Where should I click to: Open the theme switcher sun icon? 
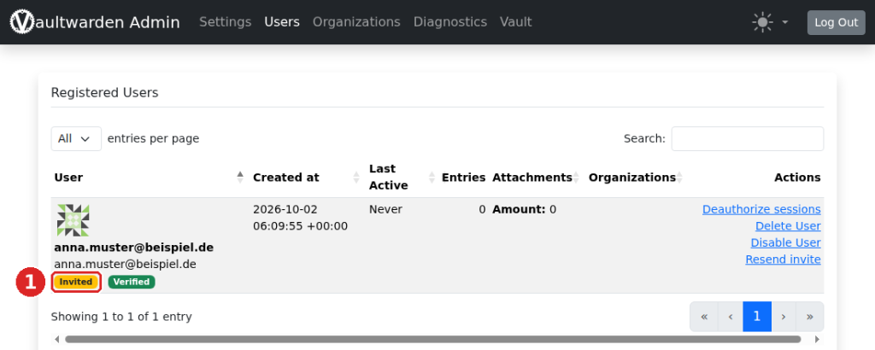[762, 22]
